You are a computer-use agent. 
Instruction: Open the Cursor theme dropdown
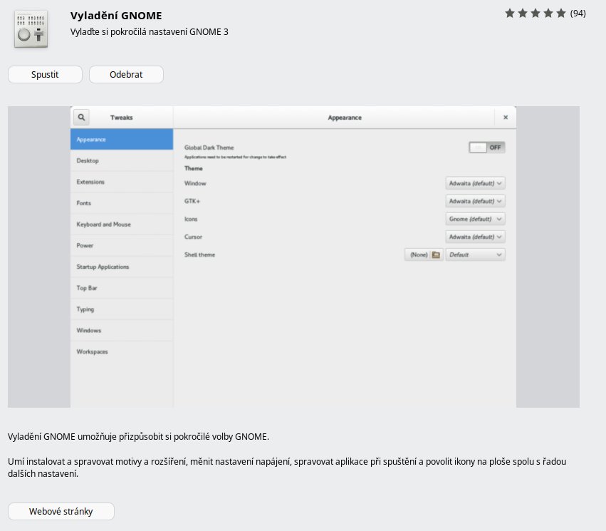coord(476,237)
